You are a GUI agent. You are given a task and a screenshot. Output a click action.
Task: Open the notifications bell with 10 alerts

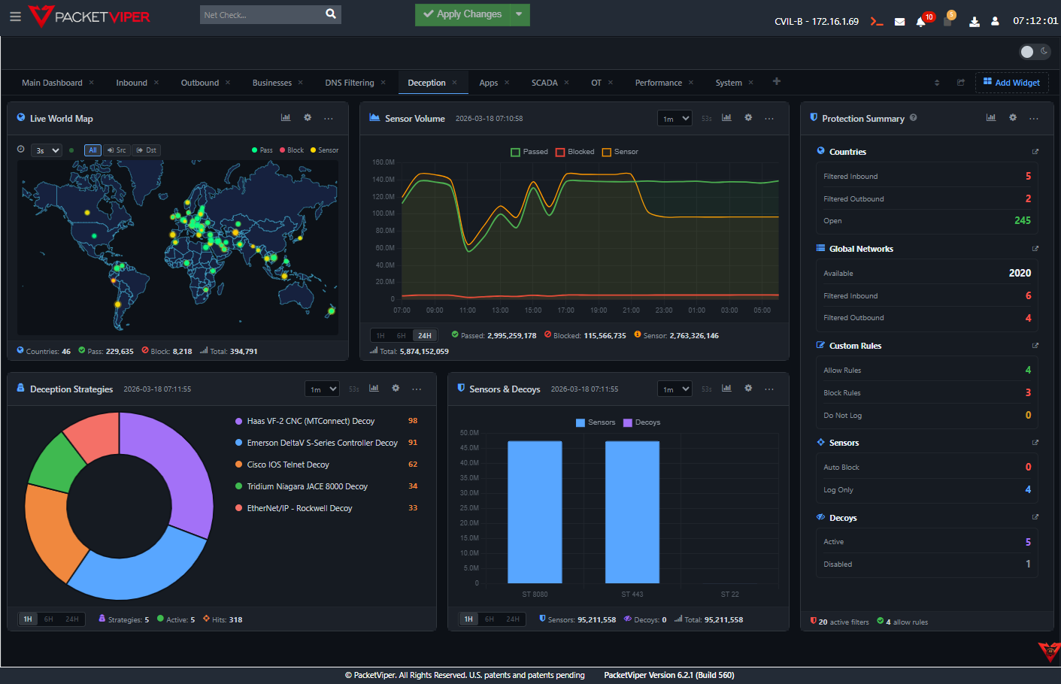(x=920, y=22)
